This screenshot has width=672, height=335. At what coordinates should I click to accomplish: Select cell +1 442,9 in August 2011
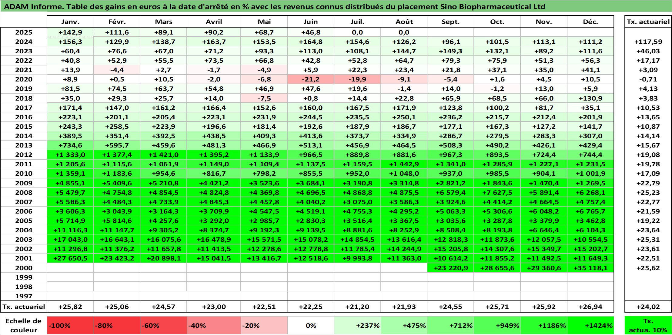click(x=404, y=164)
